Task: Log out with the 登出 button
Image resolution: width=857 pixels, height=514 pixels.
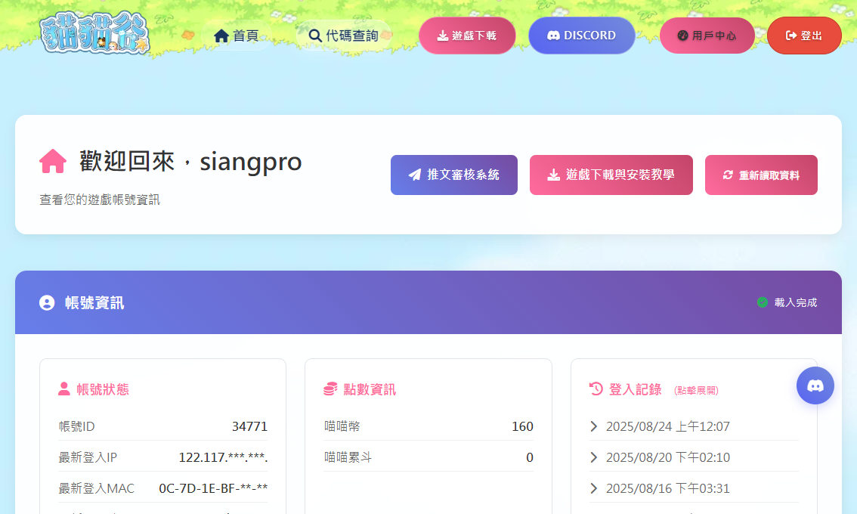Action: point(804,36)
